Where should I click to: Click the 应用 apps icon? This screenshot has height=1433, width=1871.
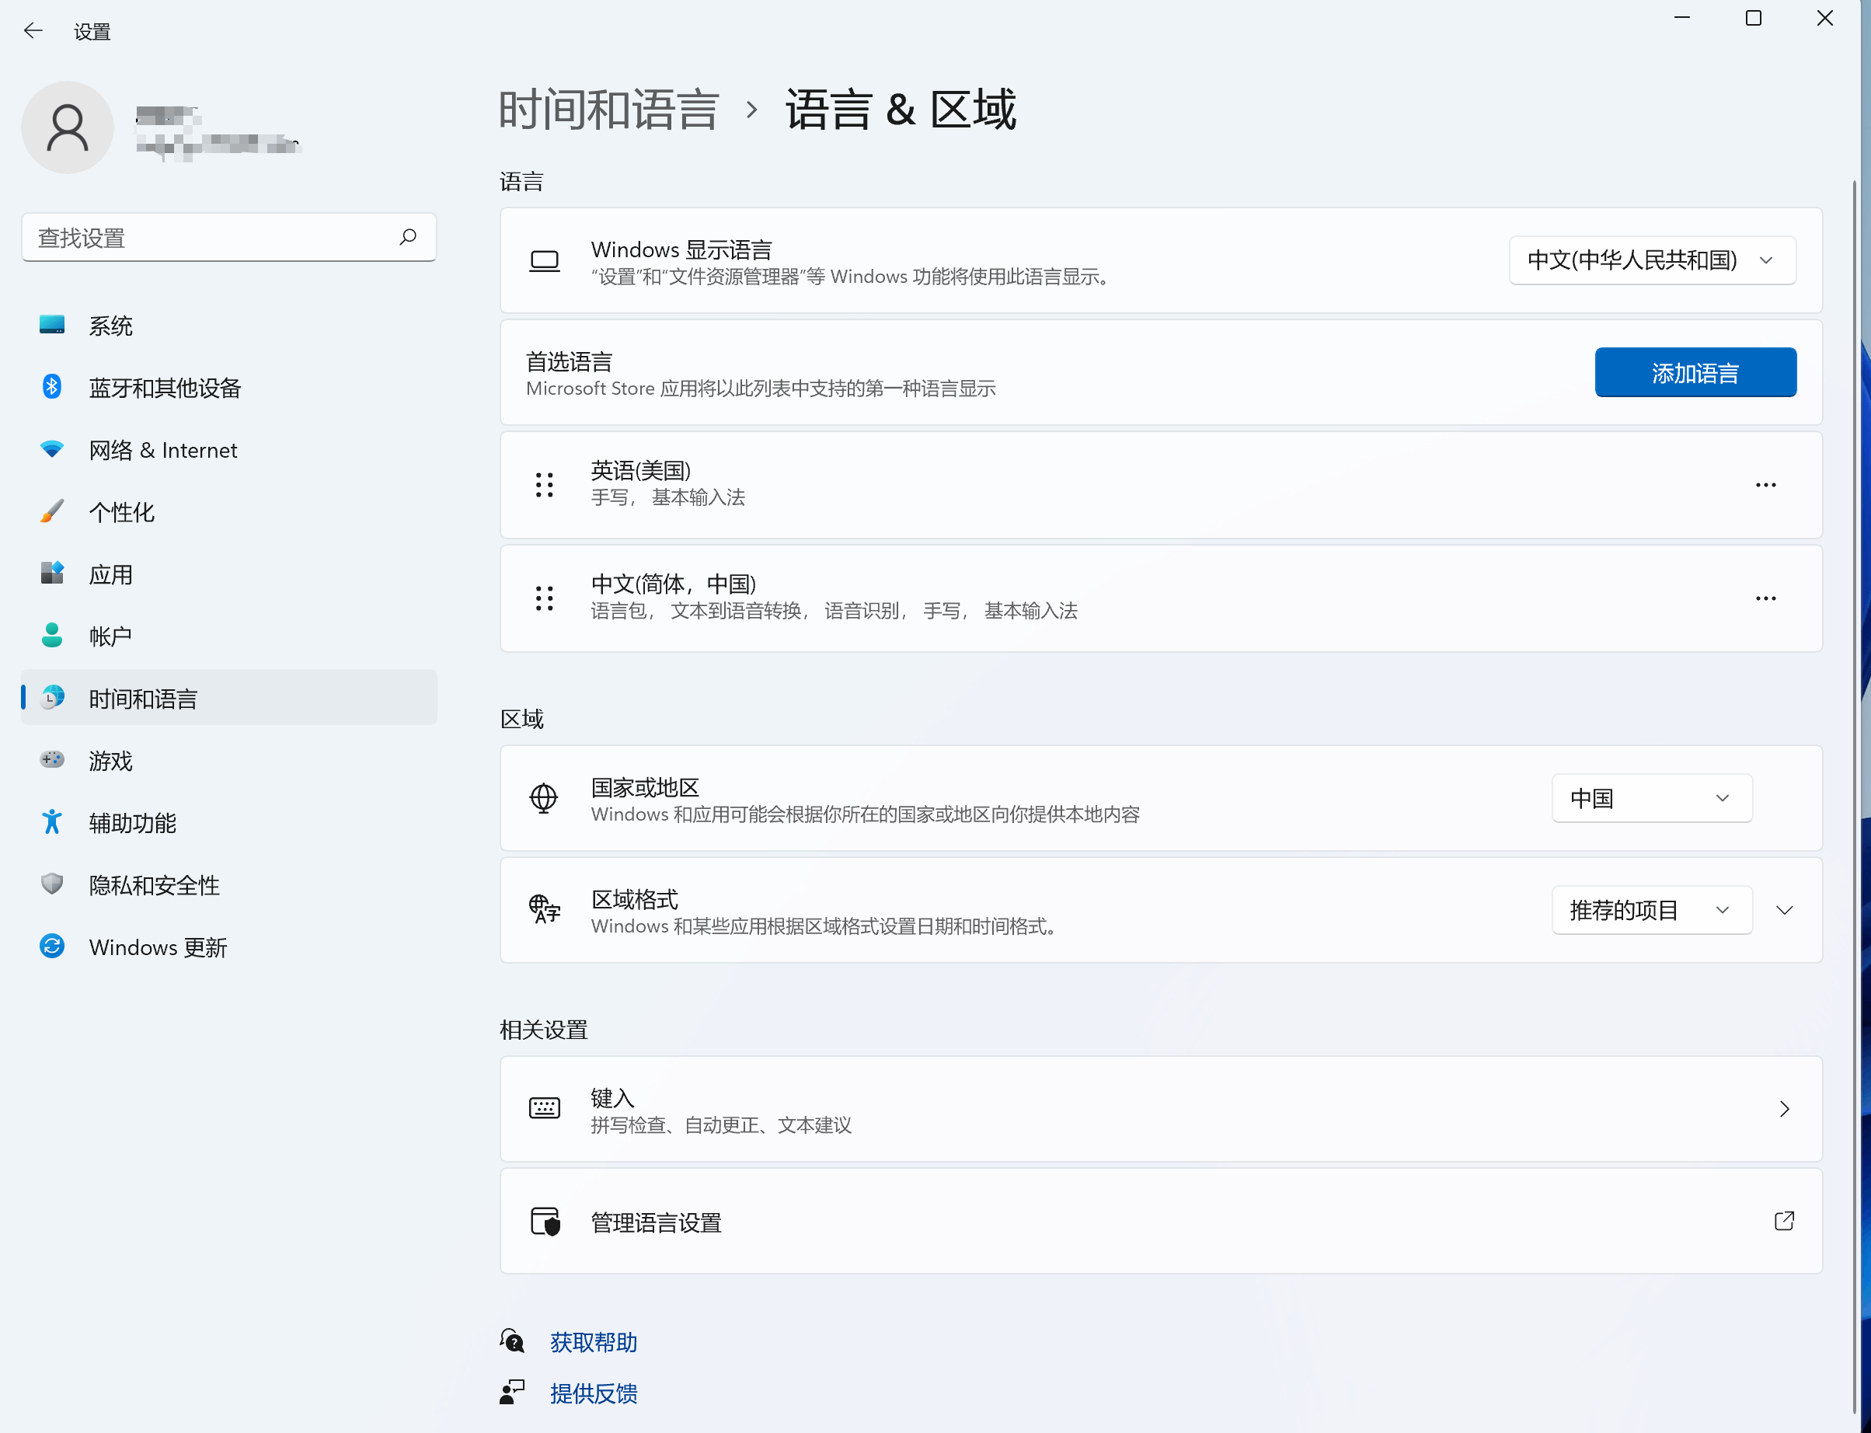point(52,574)
